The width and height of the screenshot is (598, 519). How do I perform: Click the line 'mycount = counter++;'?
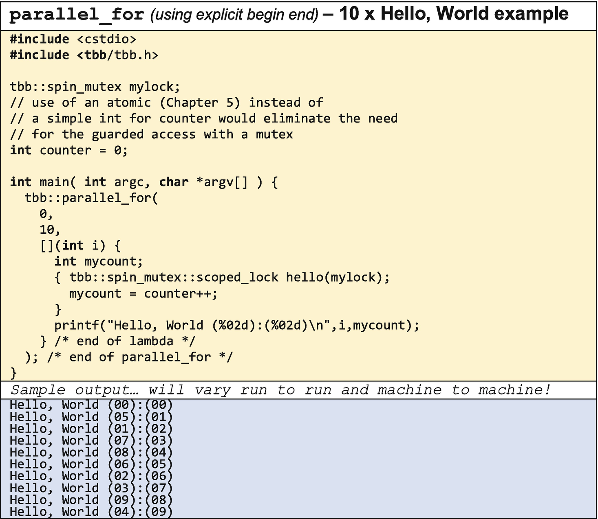click(x=143, y=294)
